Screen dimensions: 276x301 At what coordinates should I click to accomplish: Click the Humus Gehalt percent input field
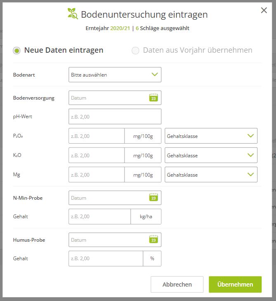[106, 259]
